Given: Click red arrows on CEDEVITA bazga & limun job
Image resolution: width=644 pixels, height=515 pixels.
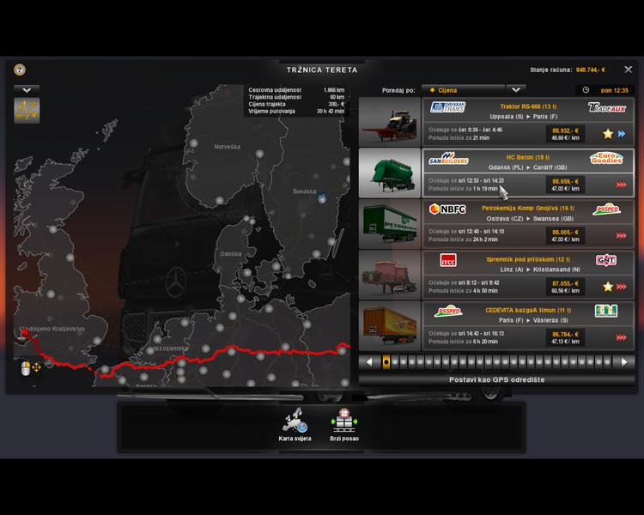Looking at the screenshot, I should pos(621,337).
